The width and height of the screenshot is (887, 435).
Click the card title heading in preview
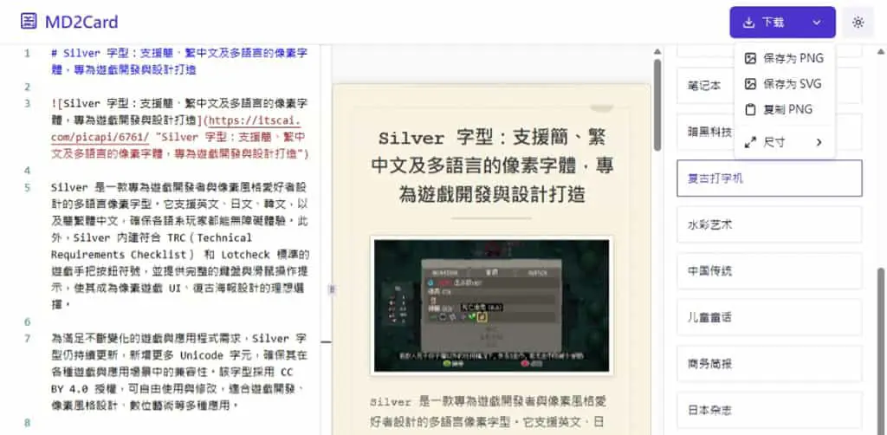[x=492, y=166]
